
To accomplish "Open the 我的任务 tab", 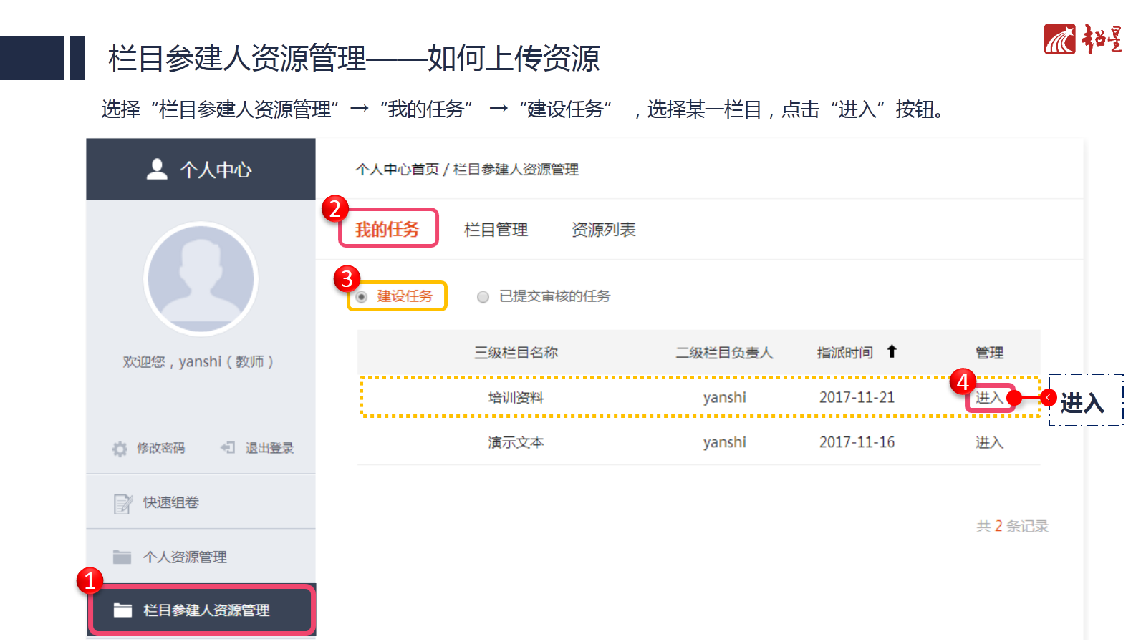I will pos(387,230).
